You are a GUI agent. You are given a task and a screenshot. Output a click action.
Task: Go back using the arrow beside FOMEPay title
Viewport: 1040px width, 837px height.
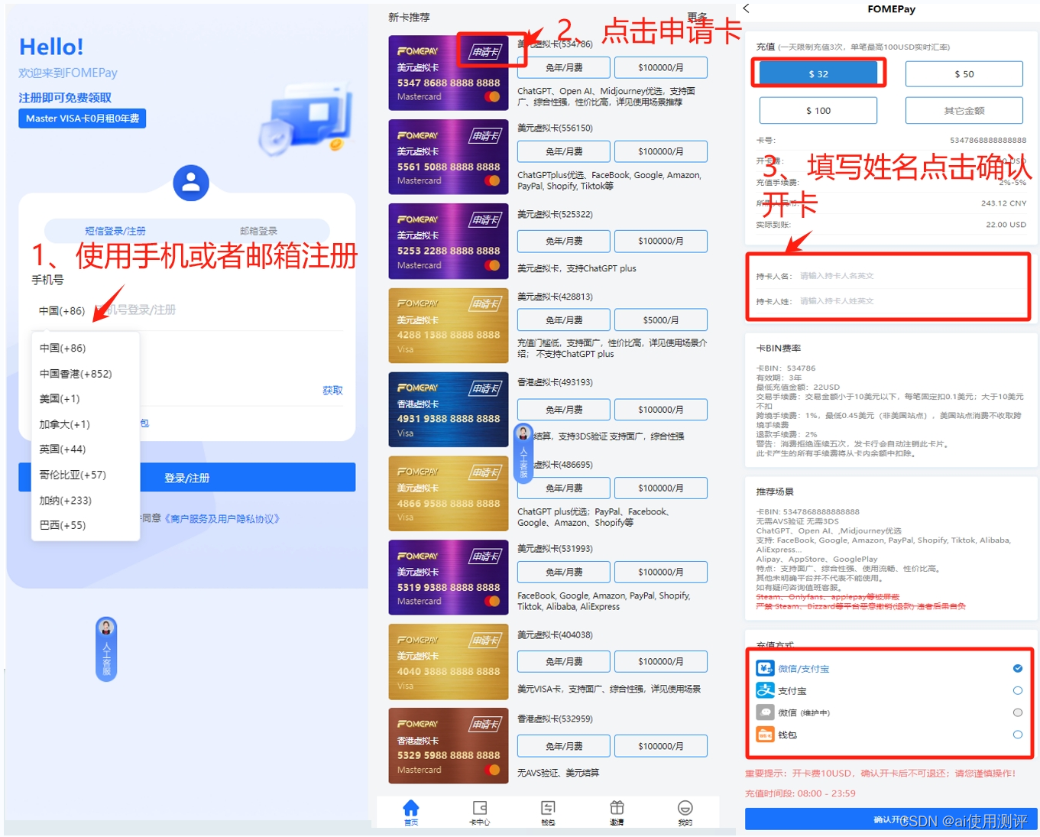tap(747, 8)
